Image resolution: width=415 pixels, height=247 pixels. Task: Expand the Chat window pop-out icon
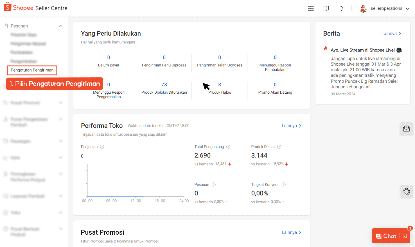pyautogui.click(x=405, y=236)
